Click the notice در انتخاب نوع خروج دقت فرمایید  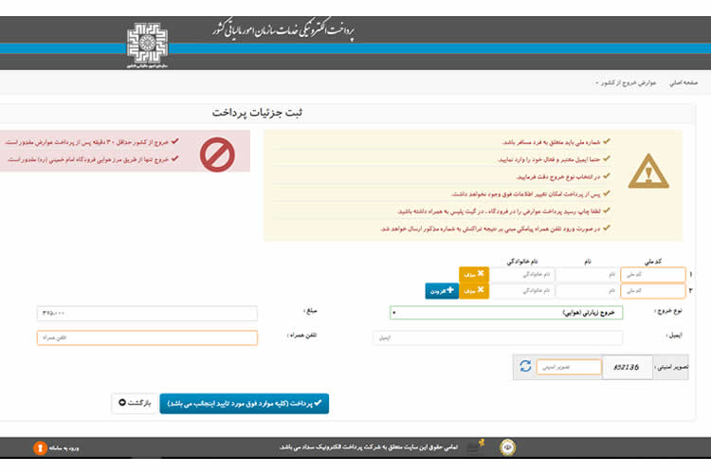557,176
